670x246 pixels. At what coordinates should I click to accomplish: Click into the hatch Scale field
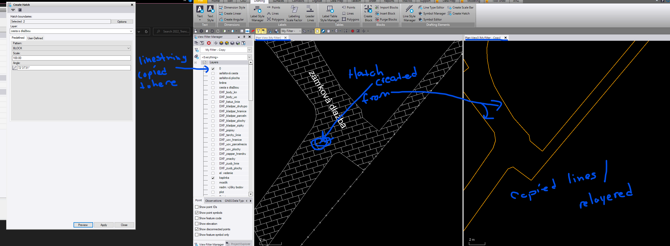71,58
